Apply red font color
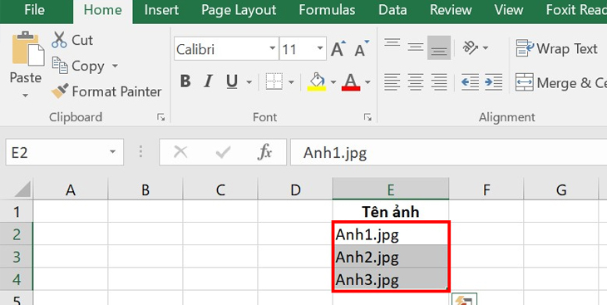Image resolution: width=607 pixels, height=305 pixels. coord(351,81)
